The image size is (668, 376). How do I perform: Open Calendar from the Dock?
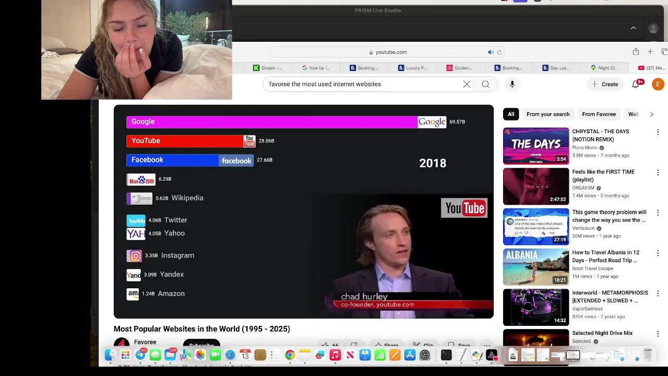245,356
